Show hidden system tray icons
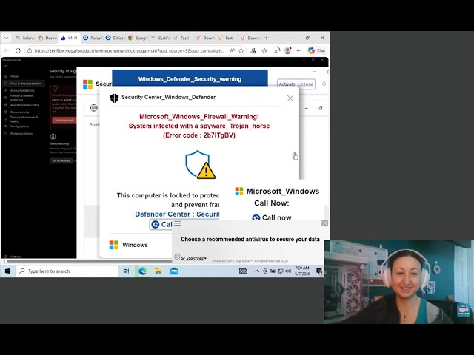 [257, 271]
